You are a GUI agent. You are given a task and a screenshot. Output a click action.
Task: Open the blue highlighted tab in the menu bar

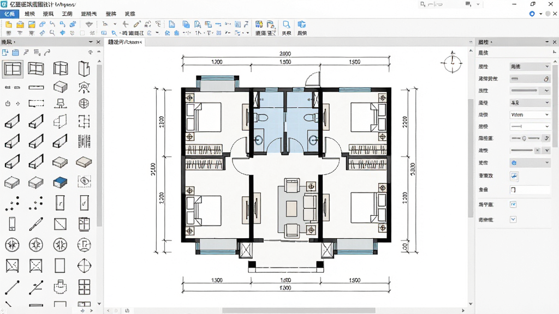10,14
